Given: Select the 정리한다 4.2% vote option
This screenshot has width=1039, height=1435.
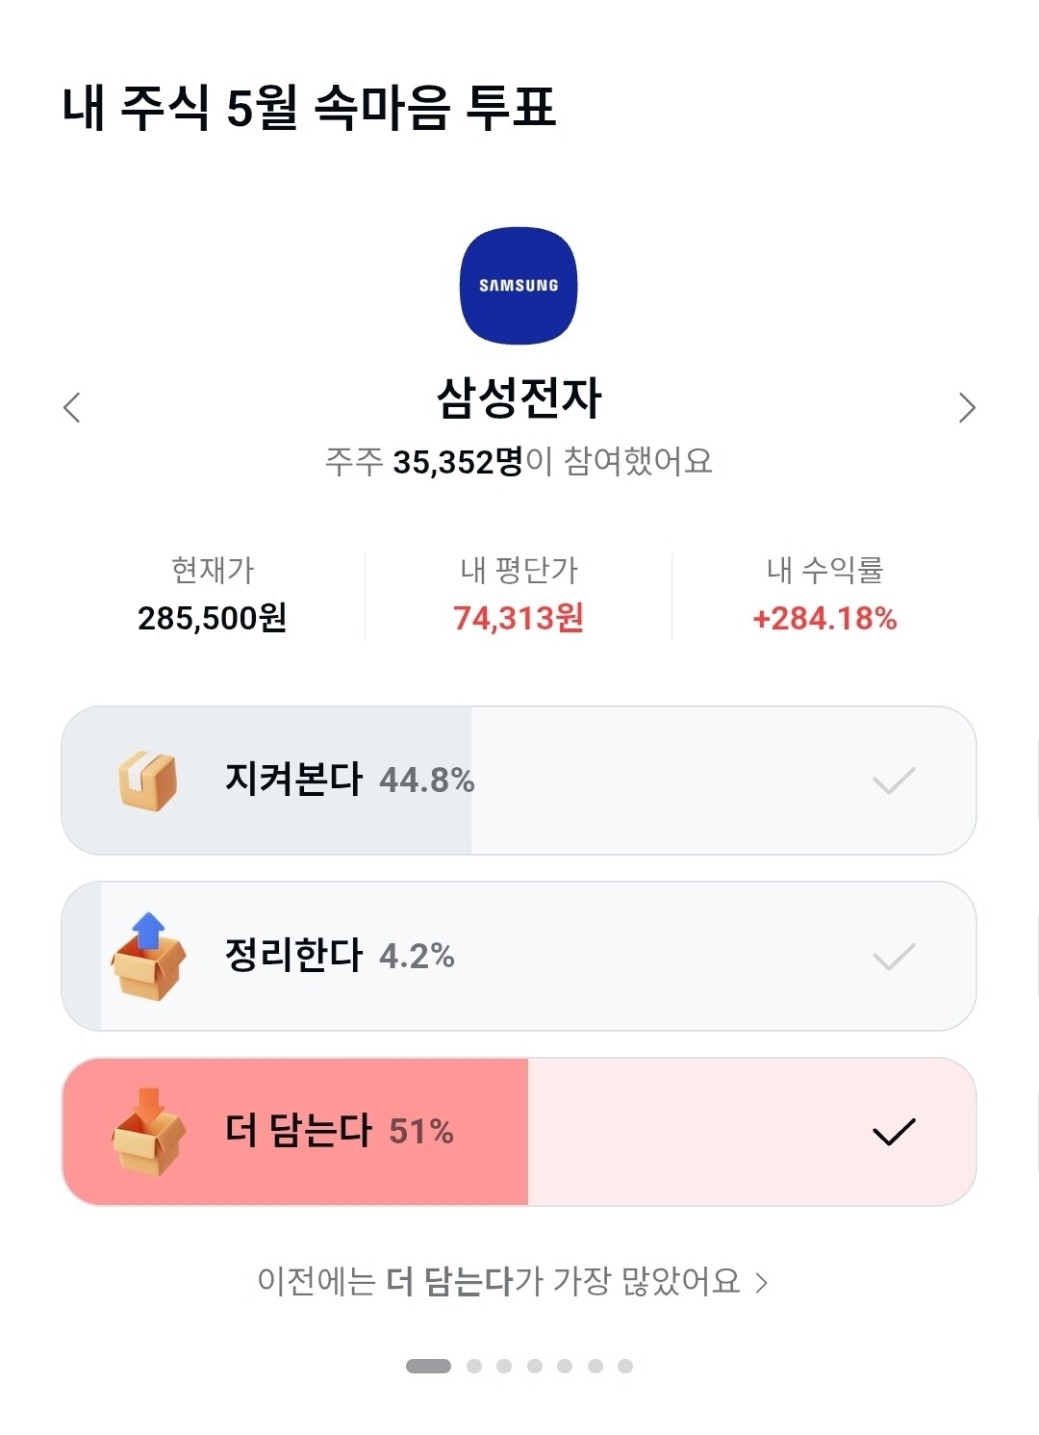Looking at the screenshot, I should 519,957.
